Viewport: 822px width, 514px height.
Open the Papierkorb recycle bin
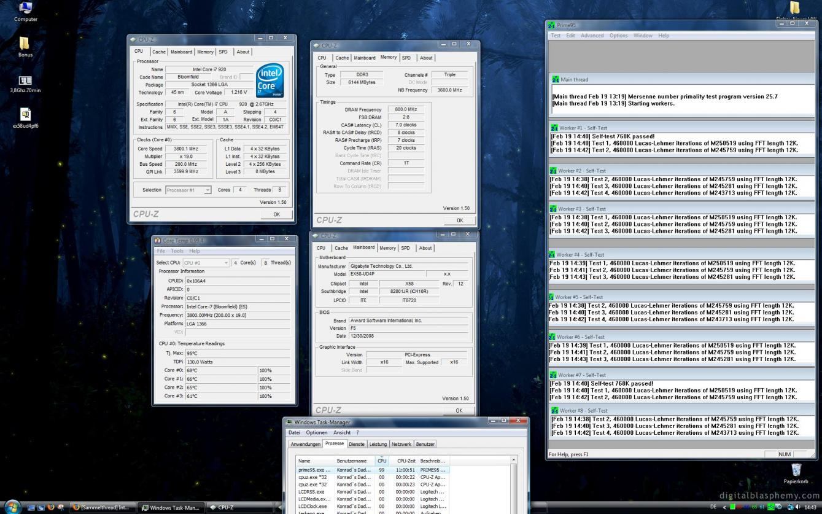coord(796,473)
